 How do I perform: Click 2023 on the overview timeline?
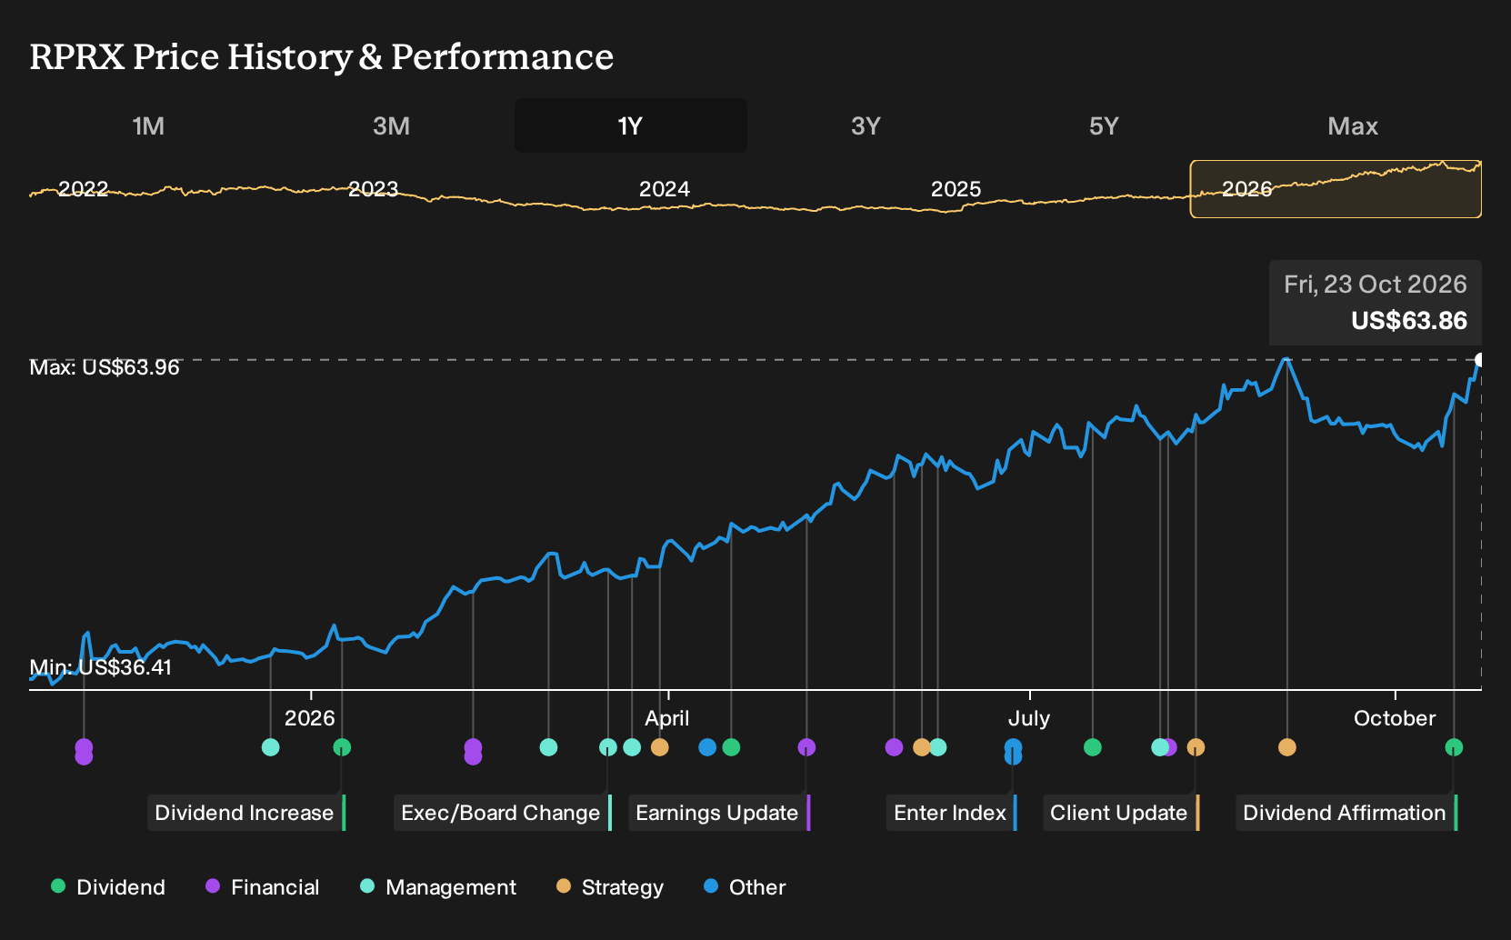click(374, 189)
